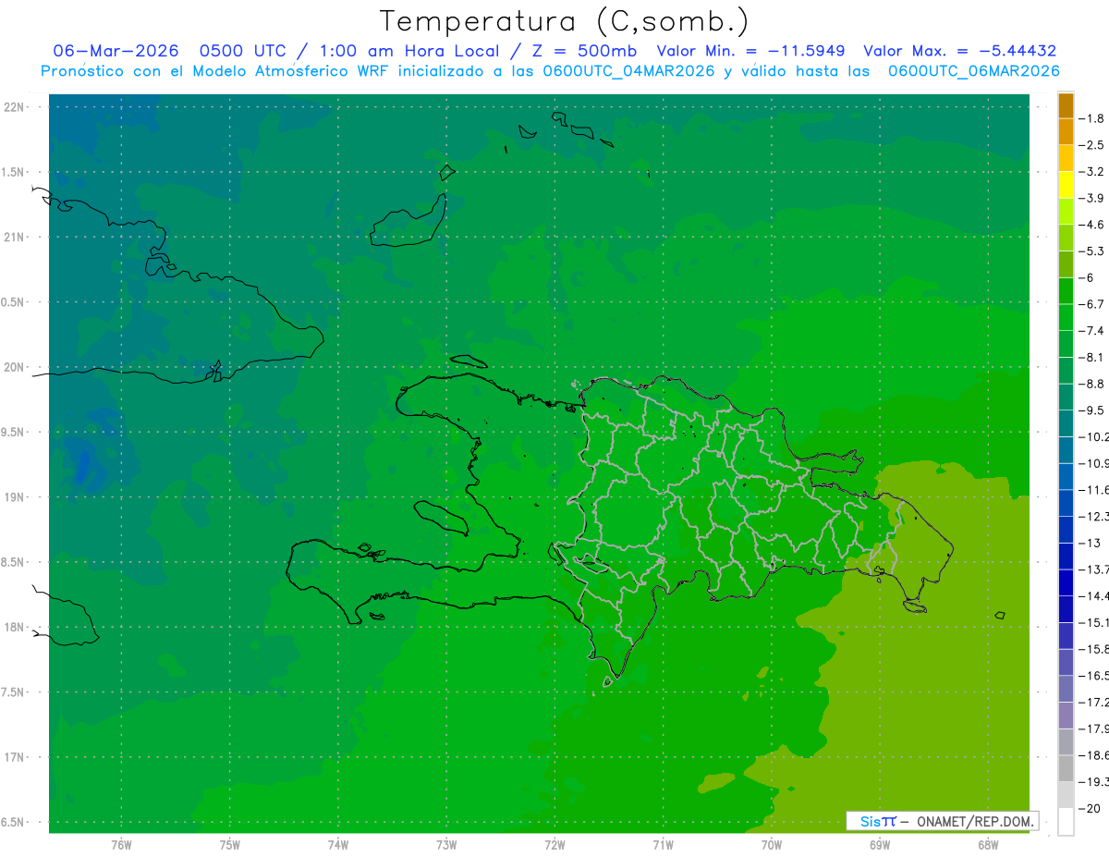The image size is (1109, 857).
Task: Click the '-8.1' colorbar value
Action: (1091, 357)
